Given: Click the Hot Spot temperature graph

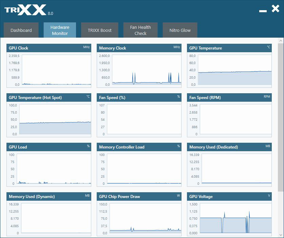Looking at the screenshot, I should coord(55,119).
